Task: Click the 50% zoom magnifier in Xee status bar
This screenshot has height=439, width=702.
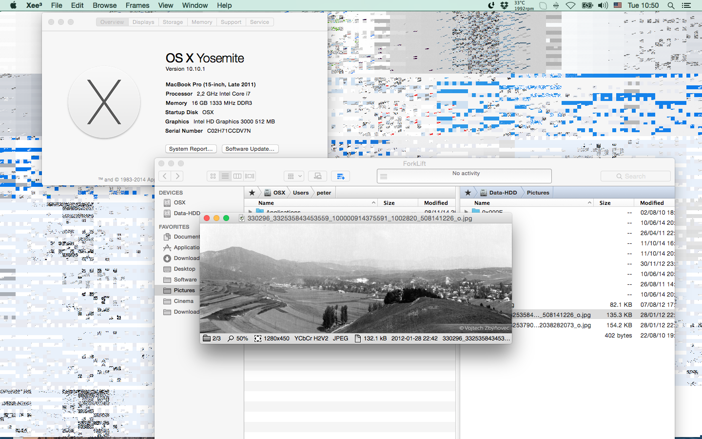Action: 231,339
